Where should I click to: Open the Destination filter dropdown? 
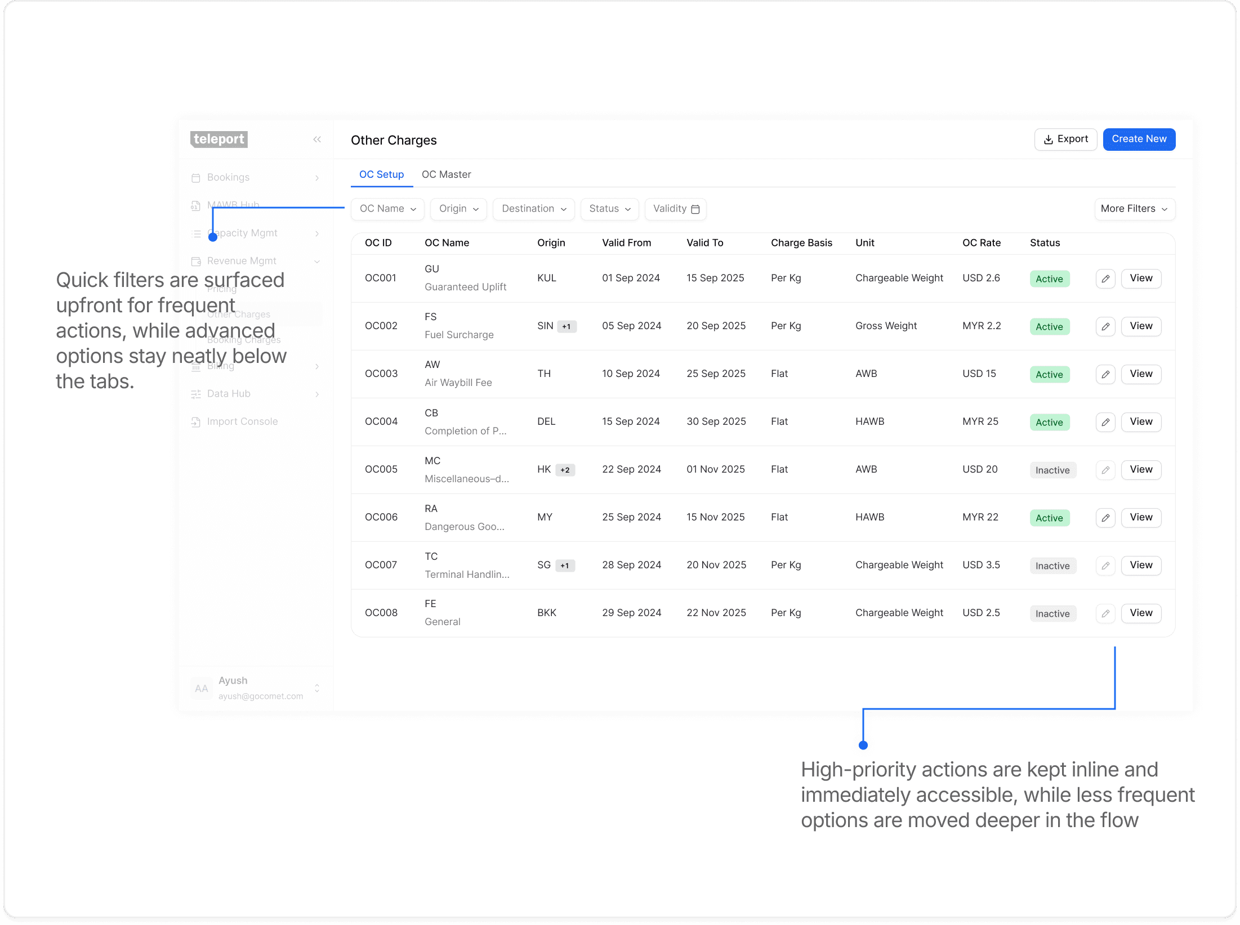click(x=533, y=209)
